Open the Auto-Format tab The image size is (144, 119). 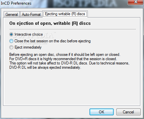31,15
